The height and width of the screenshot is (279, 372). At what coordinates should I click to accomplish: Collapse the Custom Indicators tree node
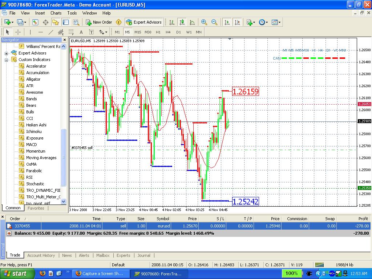(6, 60)
